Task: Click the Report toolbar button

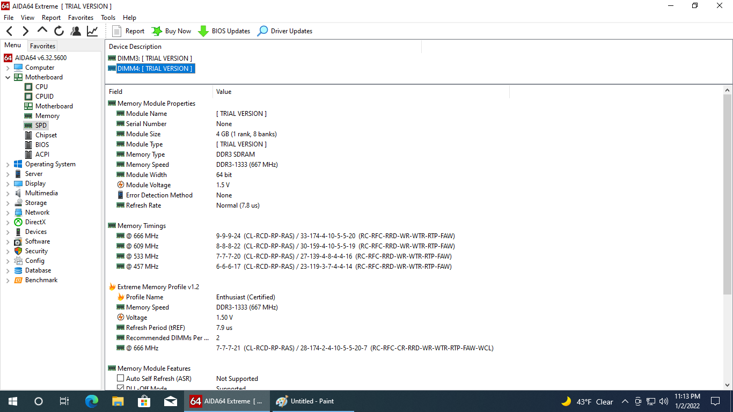Action: (128, 31)
